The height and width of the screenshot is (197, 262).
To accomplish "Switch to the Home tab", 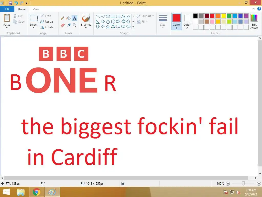I will 22,9.
